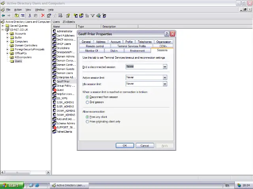
Task: Switch to the Member Of tab
Action: (91, 51)
